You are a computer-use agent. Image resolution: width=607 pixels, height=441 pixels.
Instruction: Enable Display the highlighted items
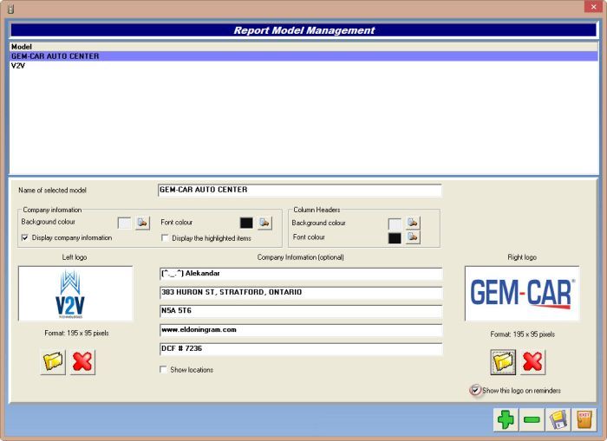165,238
